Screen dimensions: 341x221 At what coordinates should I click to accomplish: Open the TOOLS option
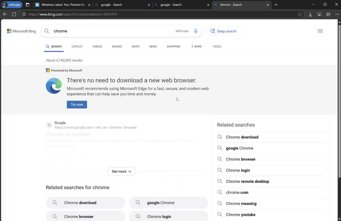coord(217,46)
